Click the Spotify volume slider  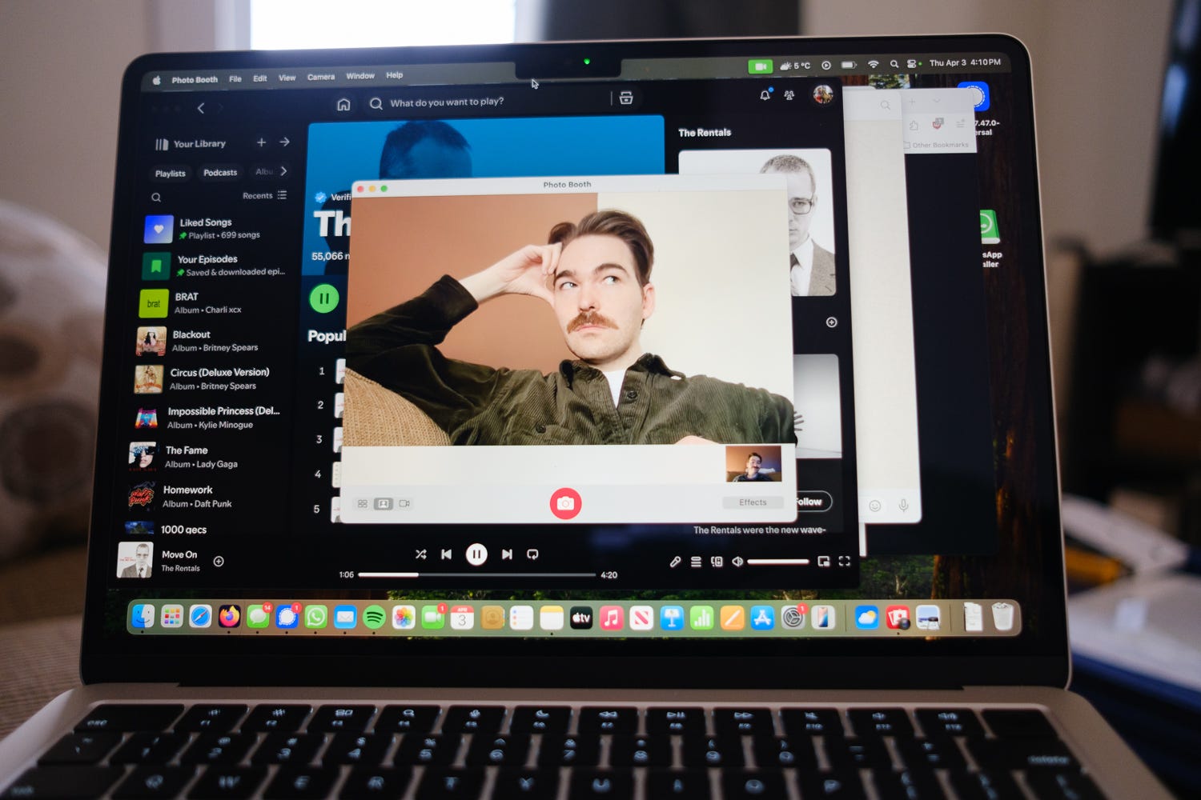(x=777, y=562)
